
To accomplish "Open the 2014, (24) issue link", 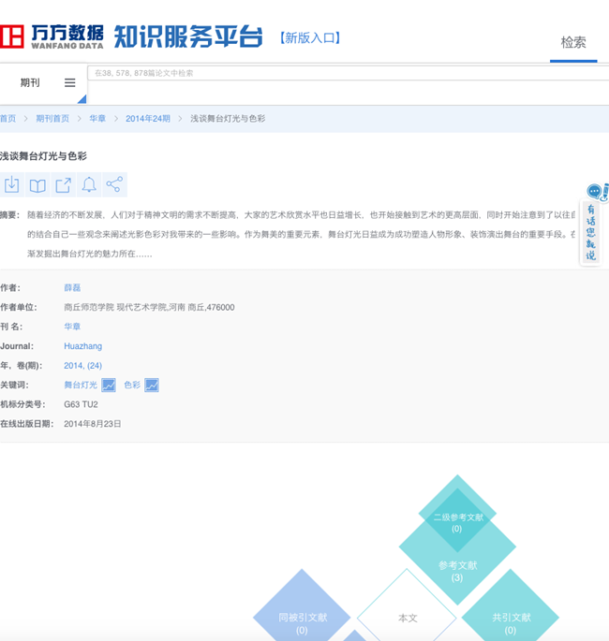I will [x=82, y=366].
